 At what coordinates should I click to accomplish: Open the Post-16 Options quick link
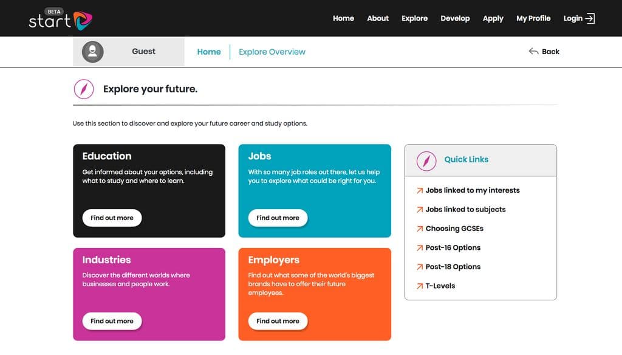453,248
